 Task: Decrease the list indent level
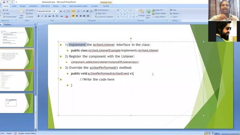pos(84,11)
